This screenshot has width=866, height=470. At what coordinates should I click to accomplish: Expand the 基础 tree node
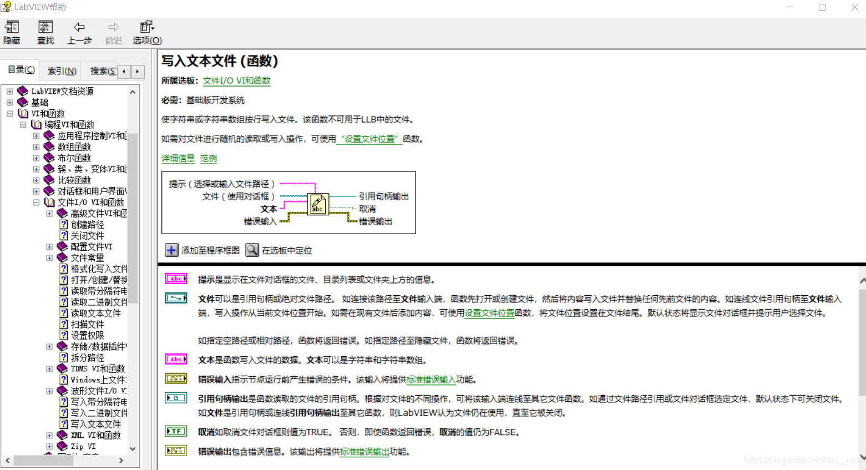click(9, 103)
